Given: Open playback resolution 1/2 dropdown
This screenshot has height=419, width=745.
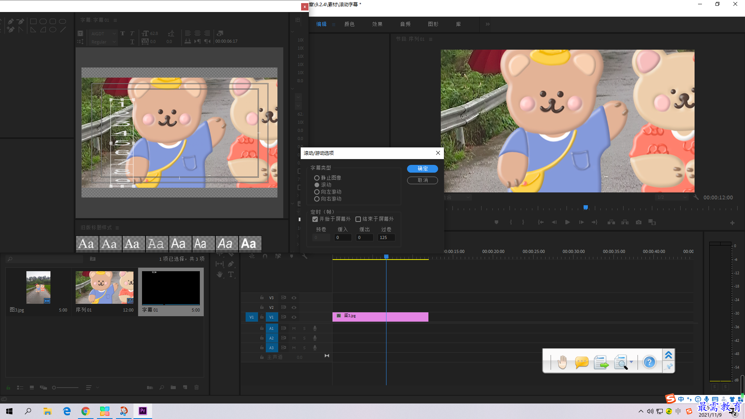Looking at the screenshot, I should 672,197.
